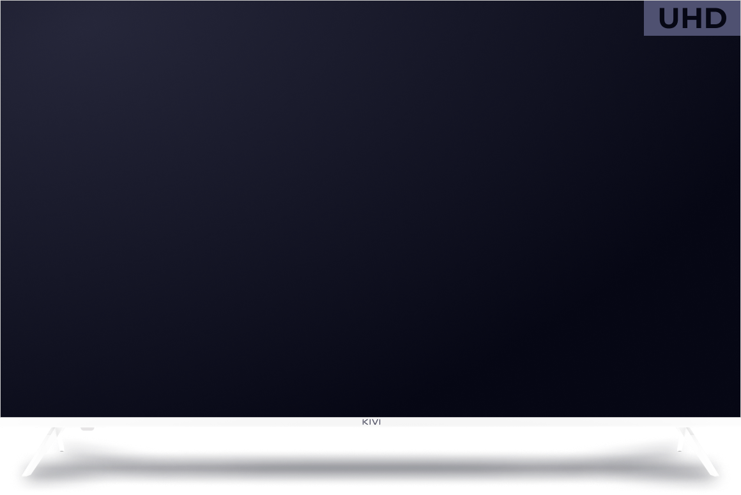Click the letter D in the UHD badge
Image resolution: width=741 pixels, height=495 pixels.
[715, 19]
